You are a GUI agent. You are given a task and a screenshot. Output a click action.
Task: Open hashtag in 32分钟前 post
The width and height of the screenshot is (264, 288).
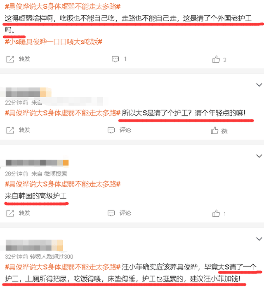coord(63,267)
